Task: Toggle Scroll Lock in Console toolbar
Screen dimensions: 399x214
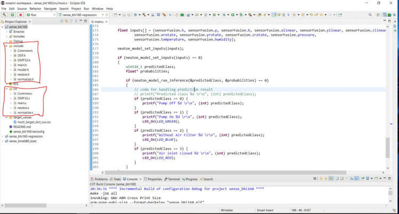Action: [x=341, y=179]
